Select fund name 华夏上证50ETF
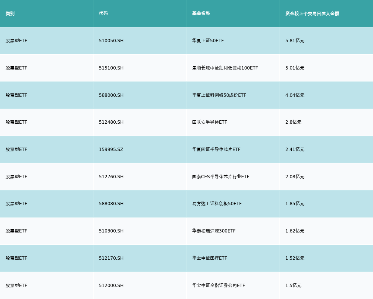The width and height of the screenshot is (373, 299). click(208, 41)
